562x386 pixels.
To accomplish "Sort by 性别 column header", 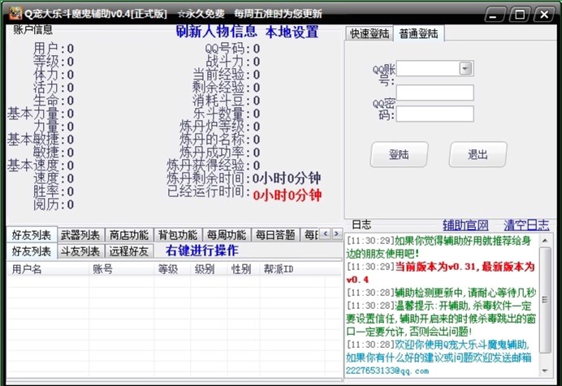I will coord(243,269).
